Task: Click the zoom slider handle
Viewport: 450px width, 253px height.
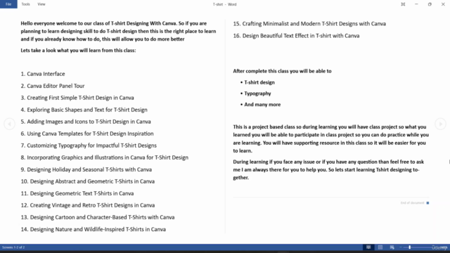Action: [x=410, y=247]
